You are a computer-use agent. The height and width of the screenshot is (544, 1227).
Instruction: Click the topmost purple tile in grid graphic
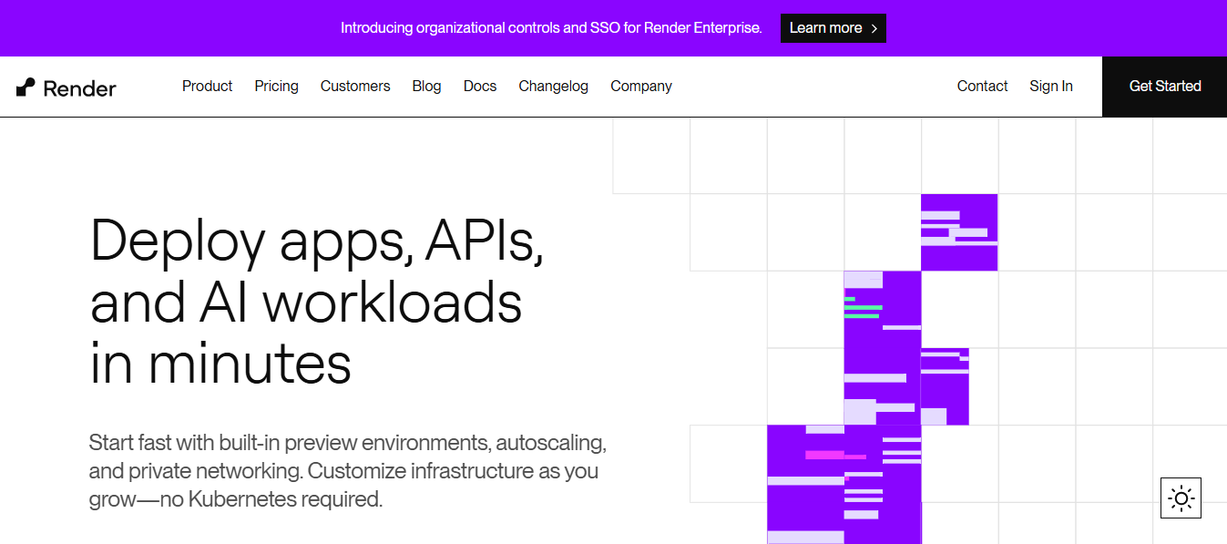[959, 232]
